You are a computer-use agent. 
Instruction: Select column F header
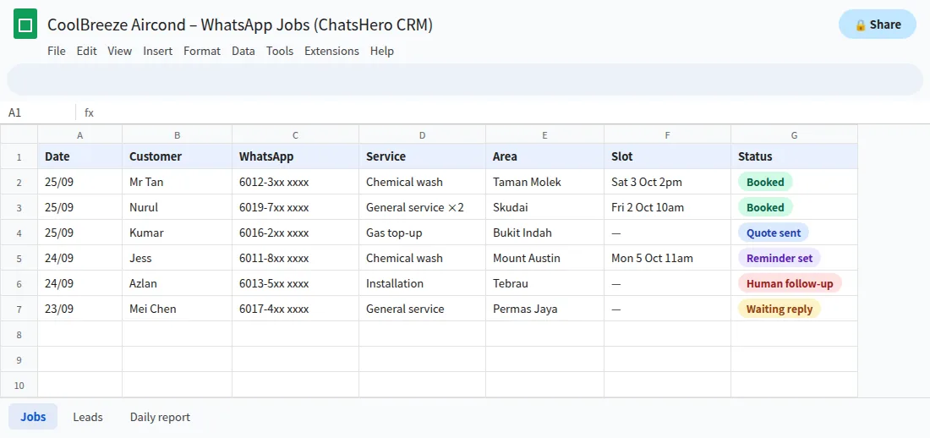tap(668, 134)
